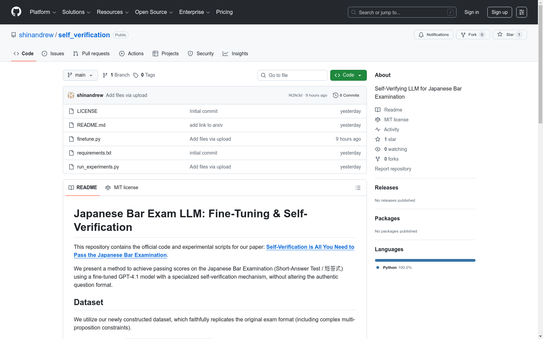This screenshot has height=339, width=543.
Task: Click the 1 Branch link
Action: click(x=116, y=75)
